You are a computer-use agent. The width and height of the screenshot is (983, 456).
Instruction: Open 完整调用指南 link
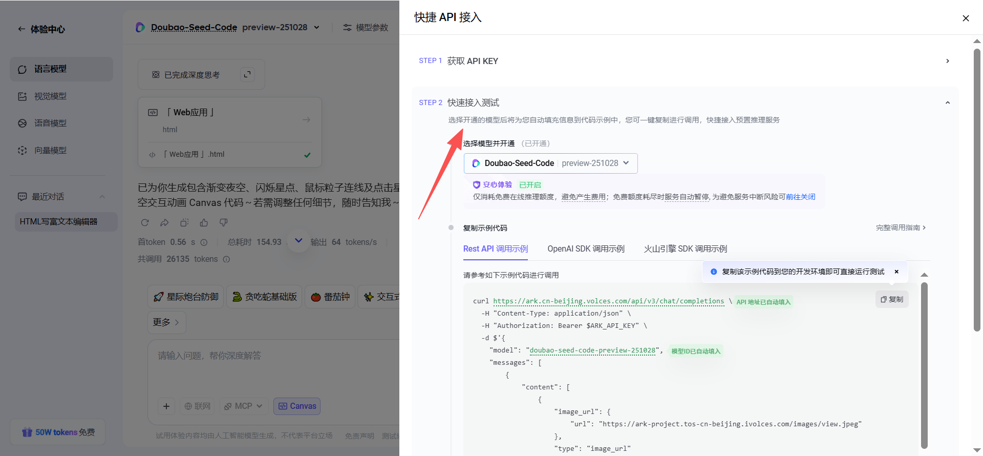(901, 227)
